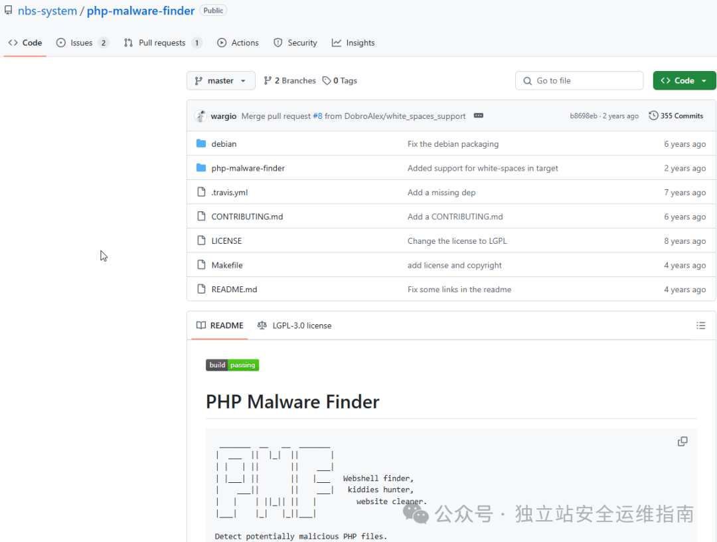The image size is (717, 542).
Task: View the 2 Branches link
Action: (290, 80)
